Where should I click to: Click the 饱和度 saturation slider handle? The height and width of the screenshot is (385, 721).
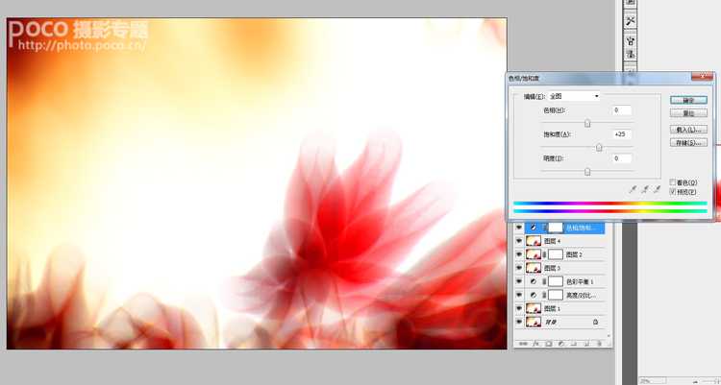tap(599, 147)
